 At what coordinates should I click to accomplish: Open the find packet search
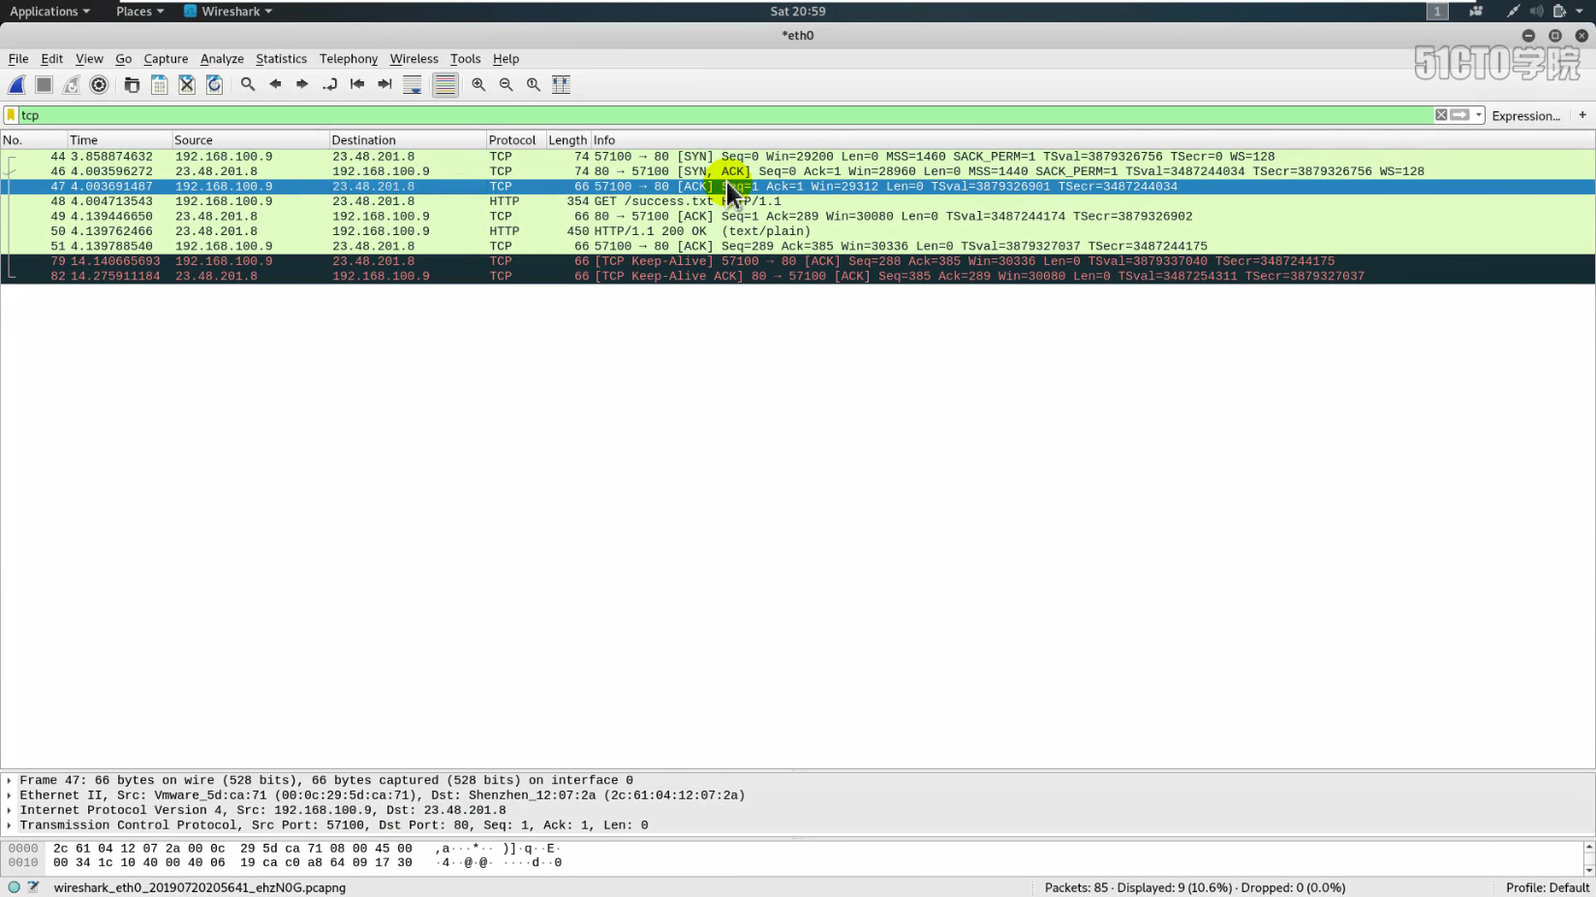pos(248,84)
